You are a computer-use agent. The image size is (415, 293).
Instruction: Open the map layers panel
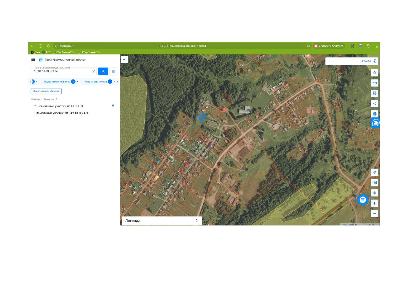click(x=374, y=73)
